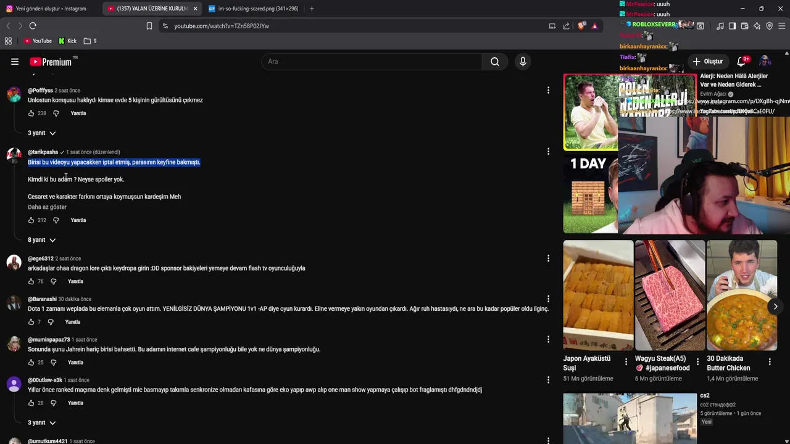The image size is (790, 444).
Task: Open the cs2 video thumbnail
Action: pos(630,418)
